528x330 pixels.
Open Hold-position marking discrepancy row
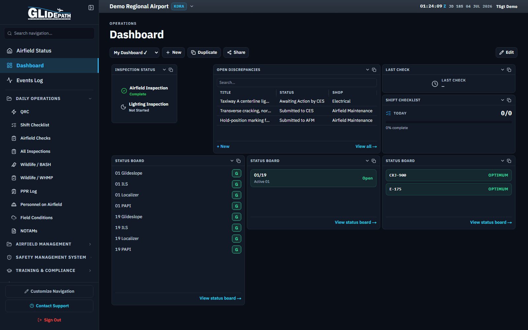coord(297,120)
